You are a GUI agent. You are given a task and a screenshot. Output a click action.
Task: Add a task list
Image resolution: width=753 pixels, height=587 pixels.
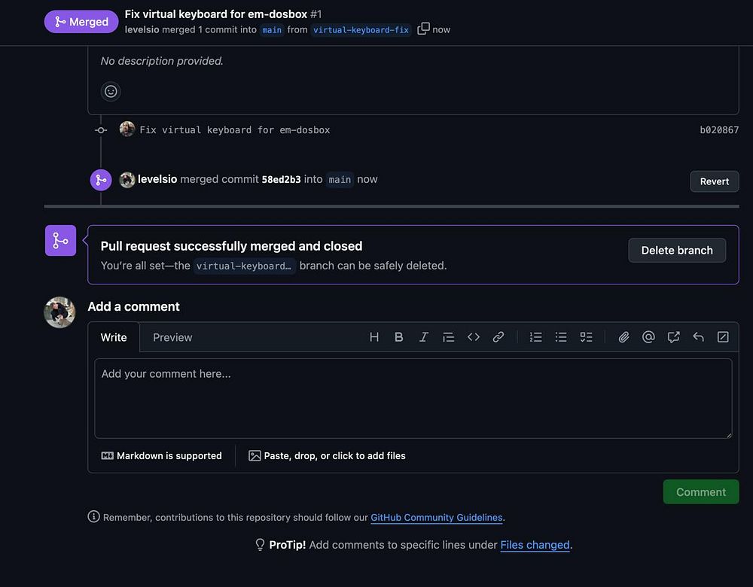(x=586, y=337)
